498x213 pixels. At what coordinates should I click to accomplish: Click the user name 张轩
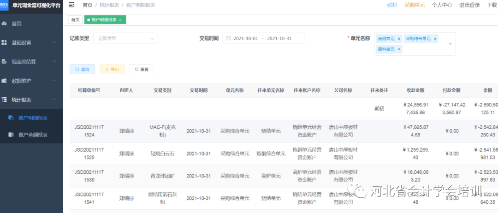pyautogui.click(x=392, y=5)
